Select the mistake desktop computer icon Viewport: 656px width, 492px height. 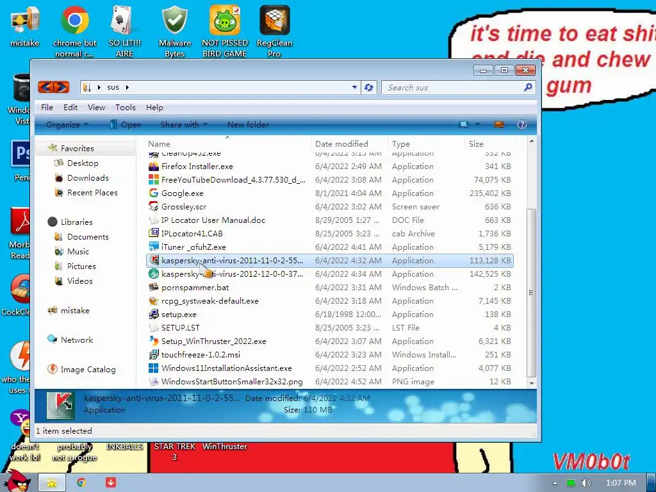pos(25,26)
